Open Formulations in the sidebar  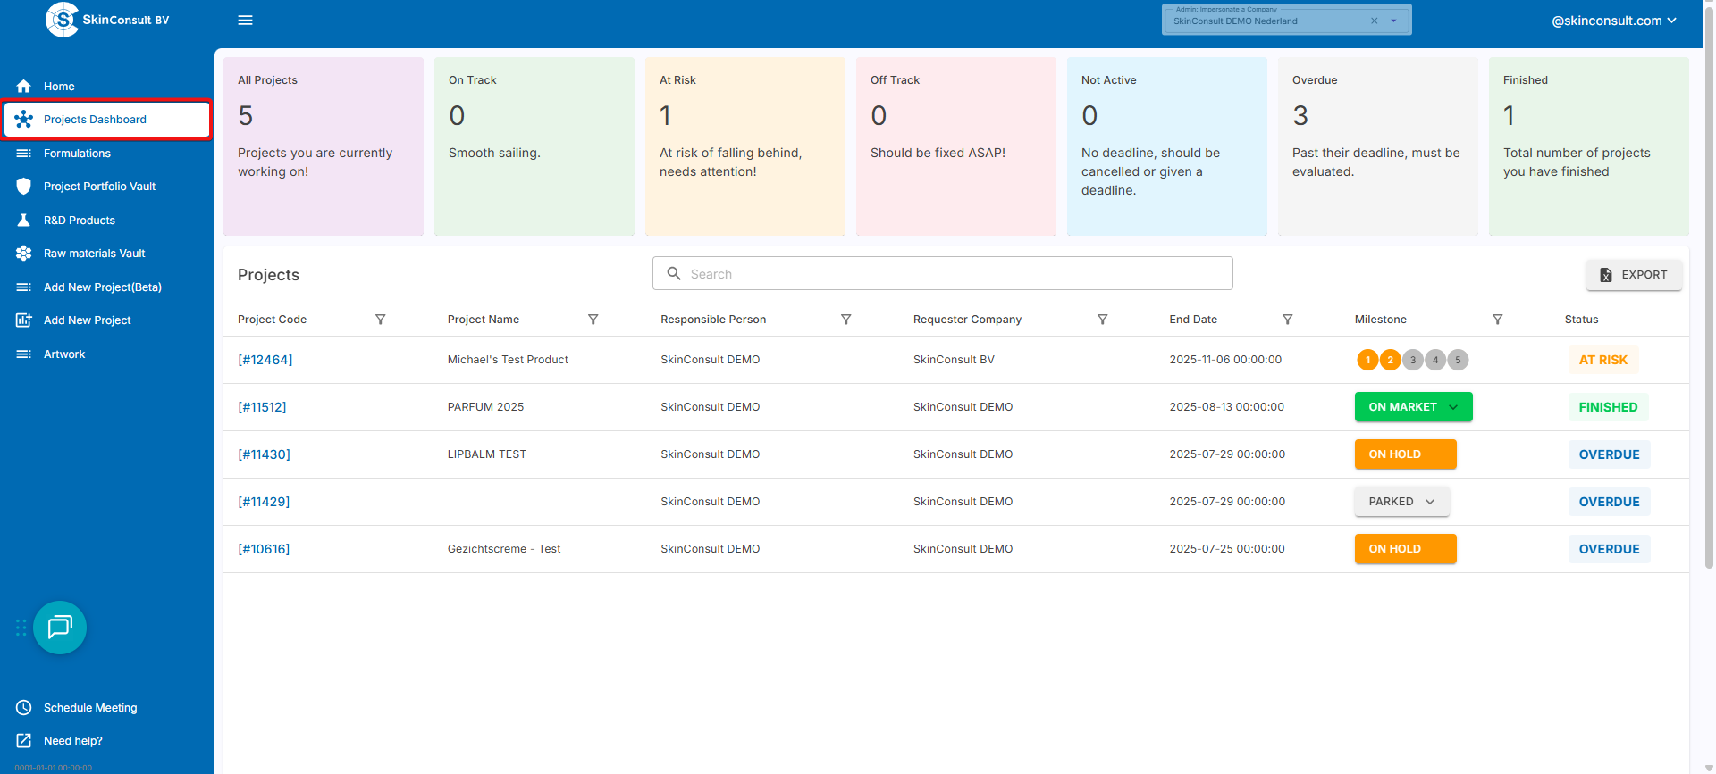[x=77, y=154]
